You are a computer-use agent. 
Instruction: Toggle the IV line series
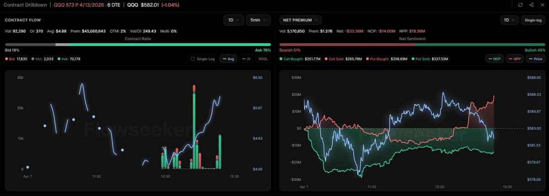click(246, 59)
